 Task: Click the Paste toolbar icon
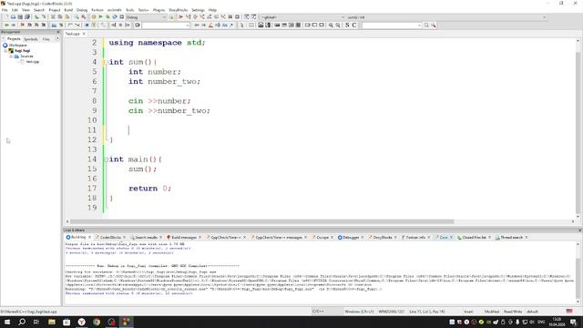click(66, 17)
